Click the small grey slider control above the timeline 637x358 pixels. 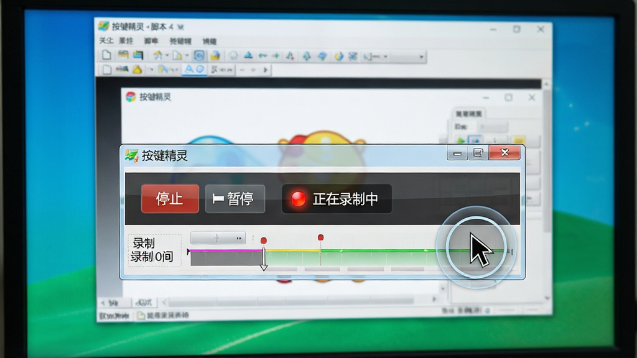pos(218,238)
